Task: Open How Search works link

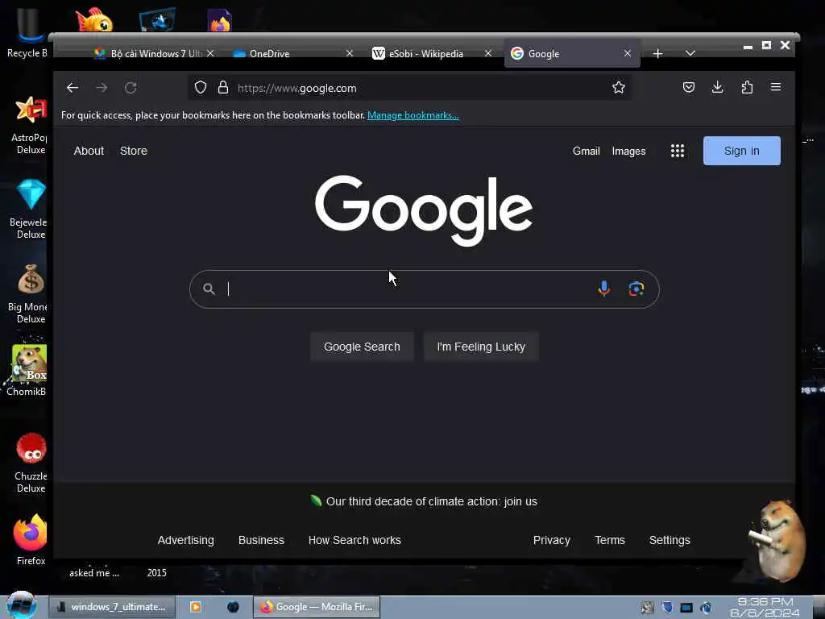Action: pyautogui.click(x=354, y=541)
